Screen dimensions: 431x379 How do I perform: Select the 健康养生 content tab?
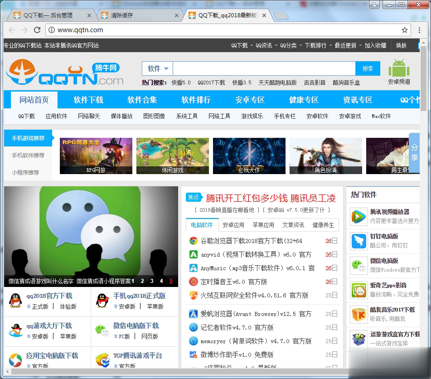pos(323,225)
